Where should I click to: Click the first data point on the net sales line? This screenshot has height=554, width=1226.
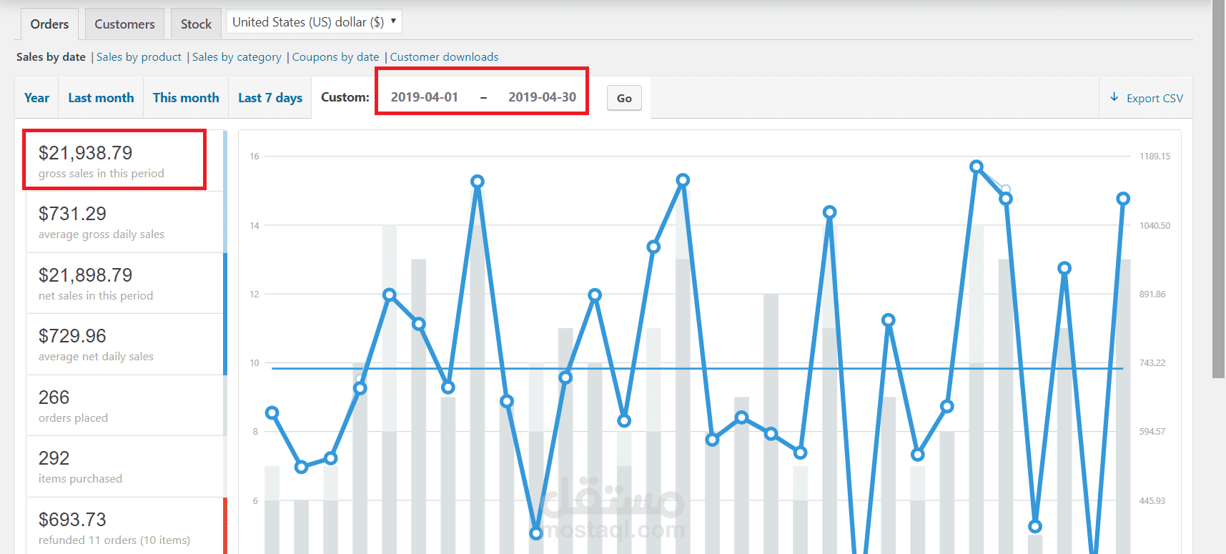click(x=272, y=413)
